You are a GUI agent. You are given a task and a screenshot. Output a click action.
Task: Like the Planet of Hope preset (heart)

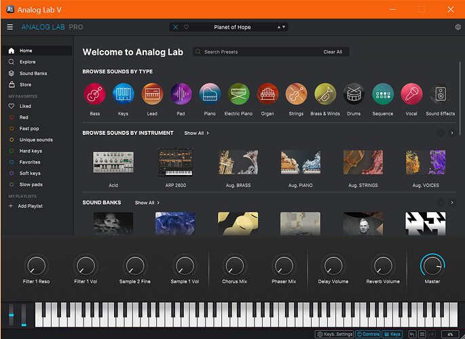186,27
